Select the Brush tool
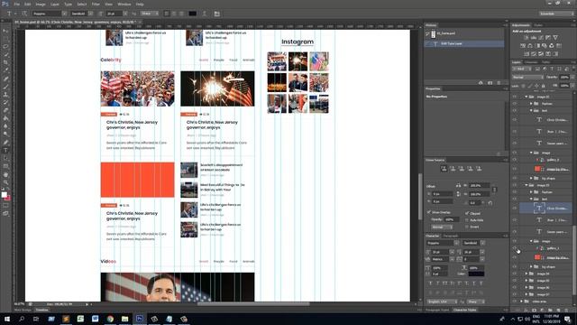This screenshot has width=577, height=325. click(5, 87)
